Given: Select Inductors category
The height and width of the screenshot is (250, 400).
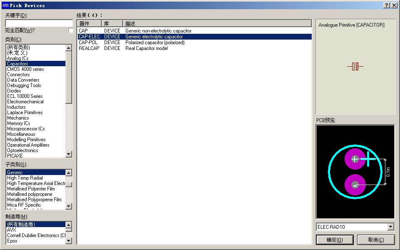Looking at the screenshot, I should [36, 107].
